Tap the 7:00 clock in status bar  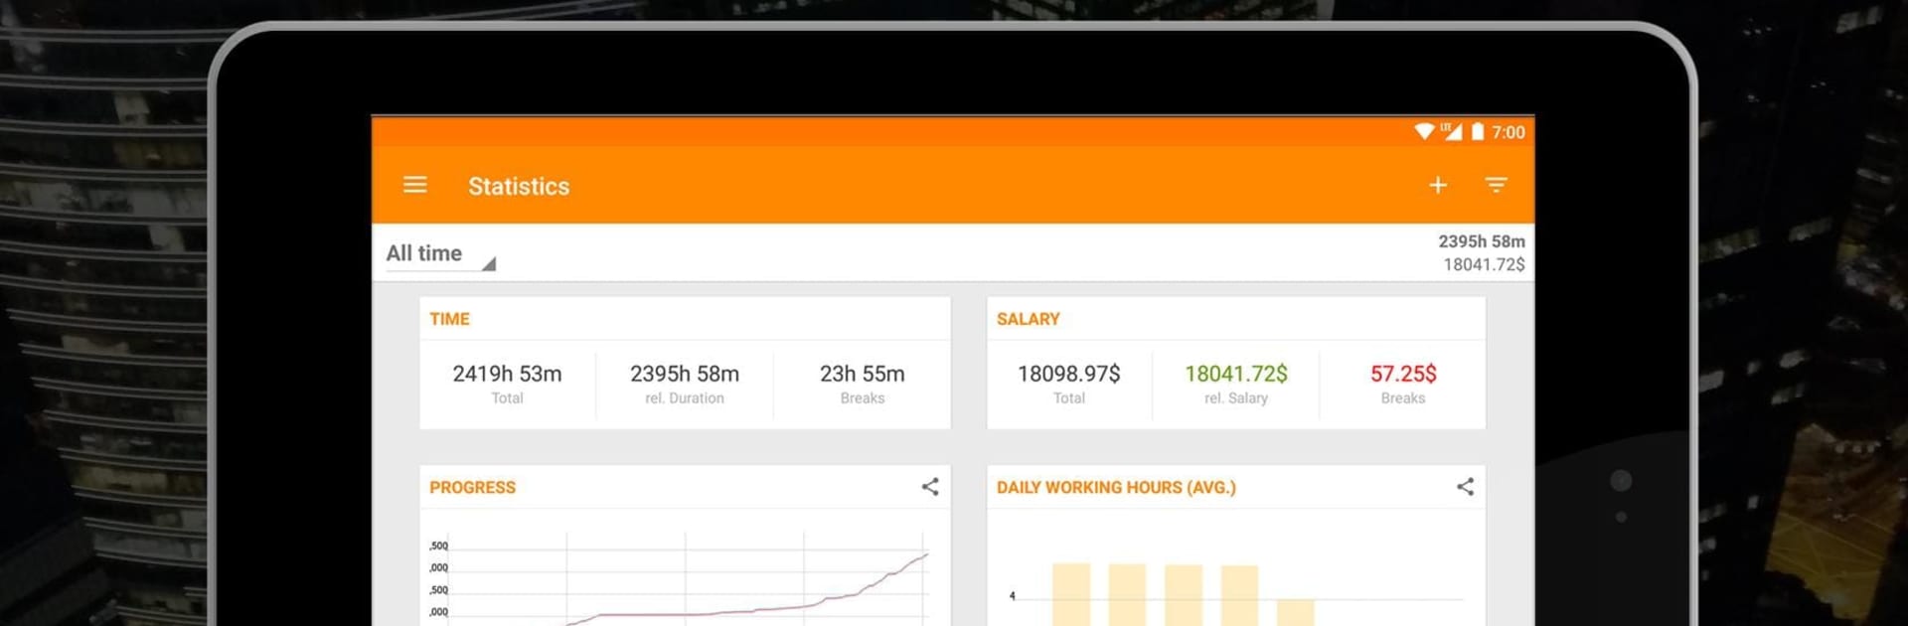pos(1509,132)
